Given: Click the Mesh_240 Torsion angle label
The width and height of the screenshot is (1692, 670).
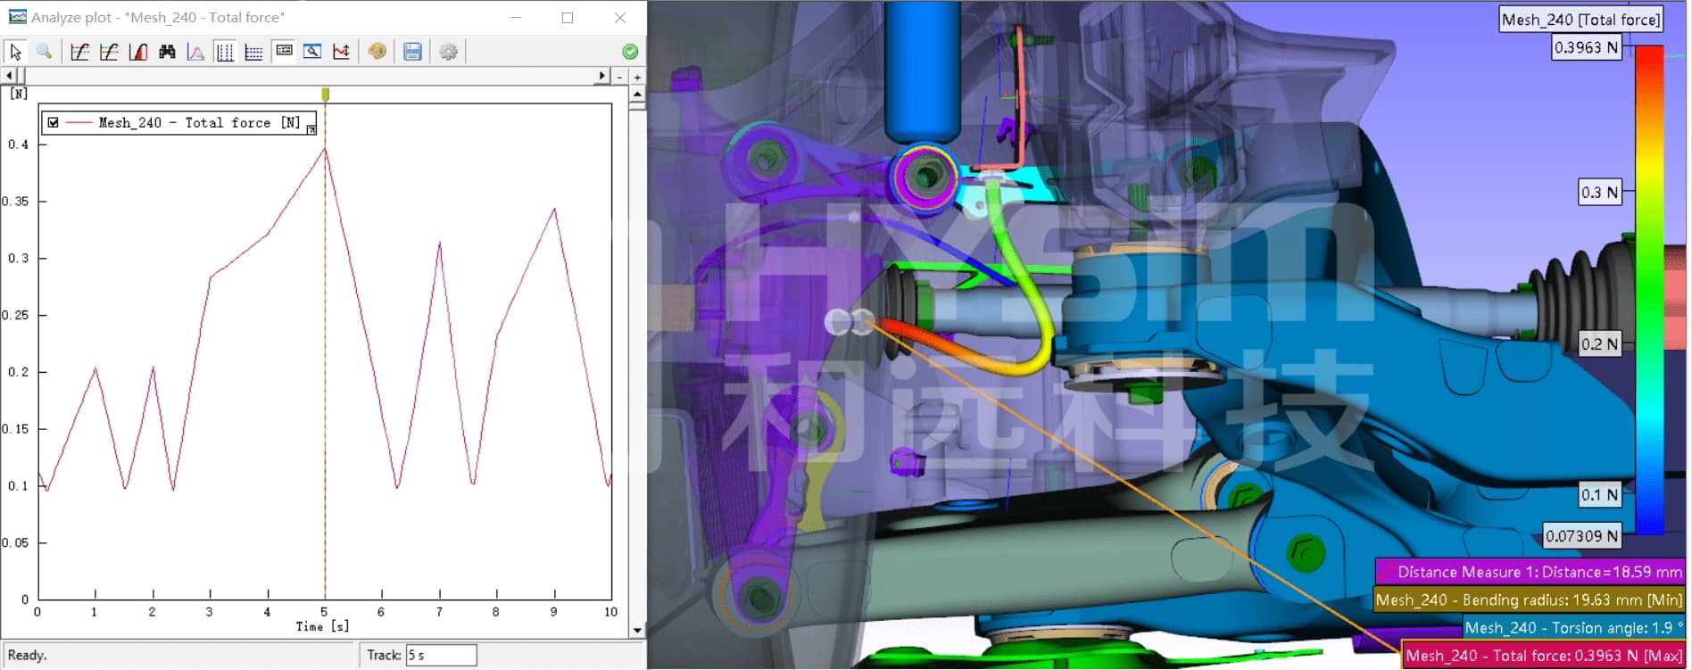Looking at the screenshot, I should click(1573, 628).
